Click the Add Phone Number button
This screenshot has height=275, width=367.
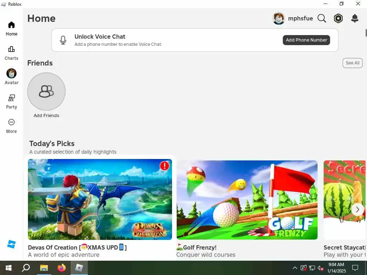[x=306, y=40]
